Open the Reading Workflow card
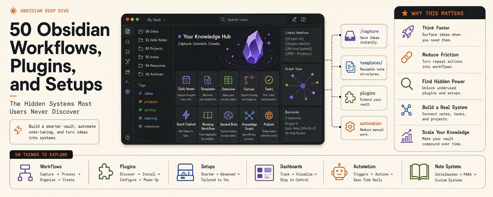The height and width of the screenshot is (197, 493). click(x=208, y=125)
